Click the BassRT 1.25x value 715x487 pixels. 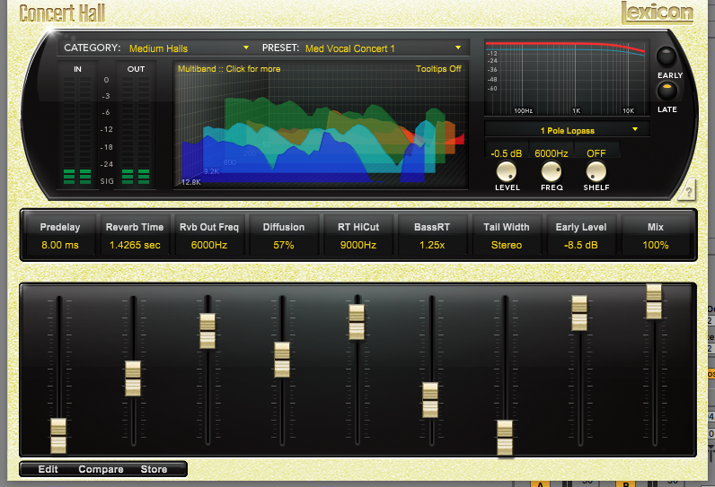point(432,245)
